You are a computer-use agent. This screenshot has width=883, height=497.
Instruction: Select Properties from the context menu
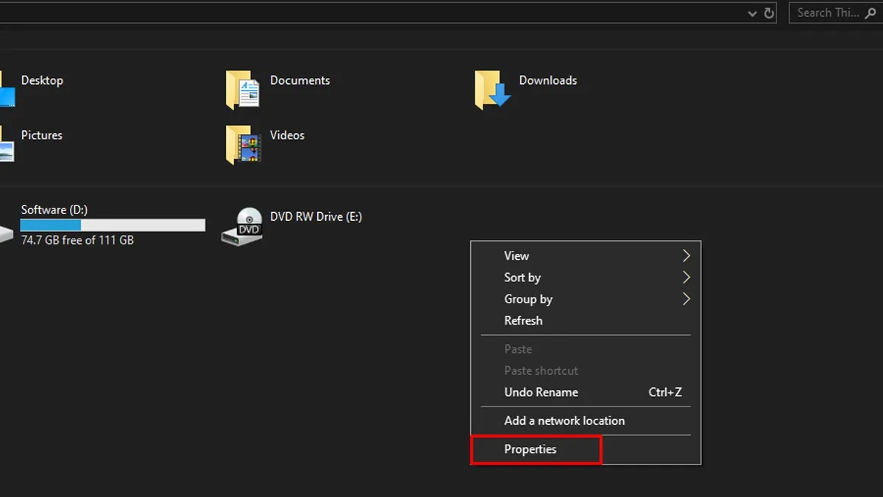click(x=531, y=449)
